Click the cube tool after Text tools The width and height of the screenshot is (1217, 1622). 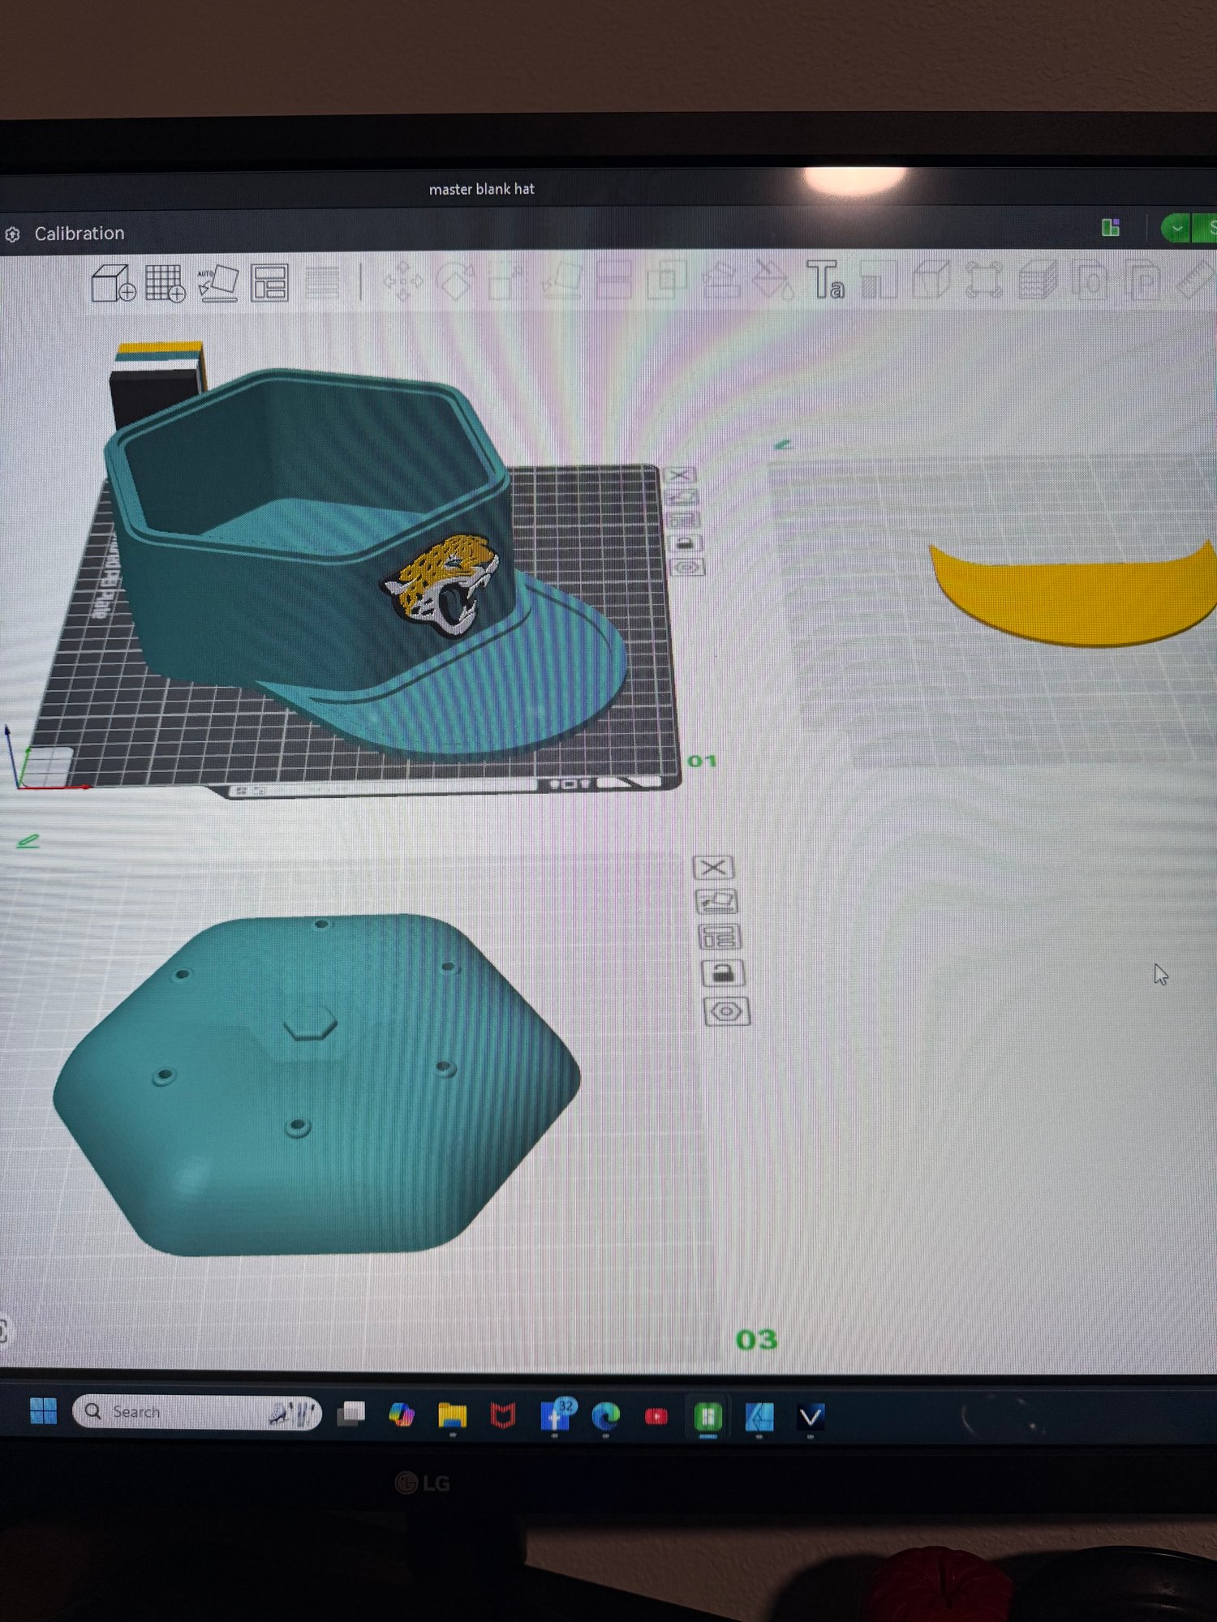pos(931,280)
